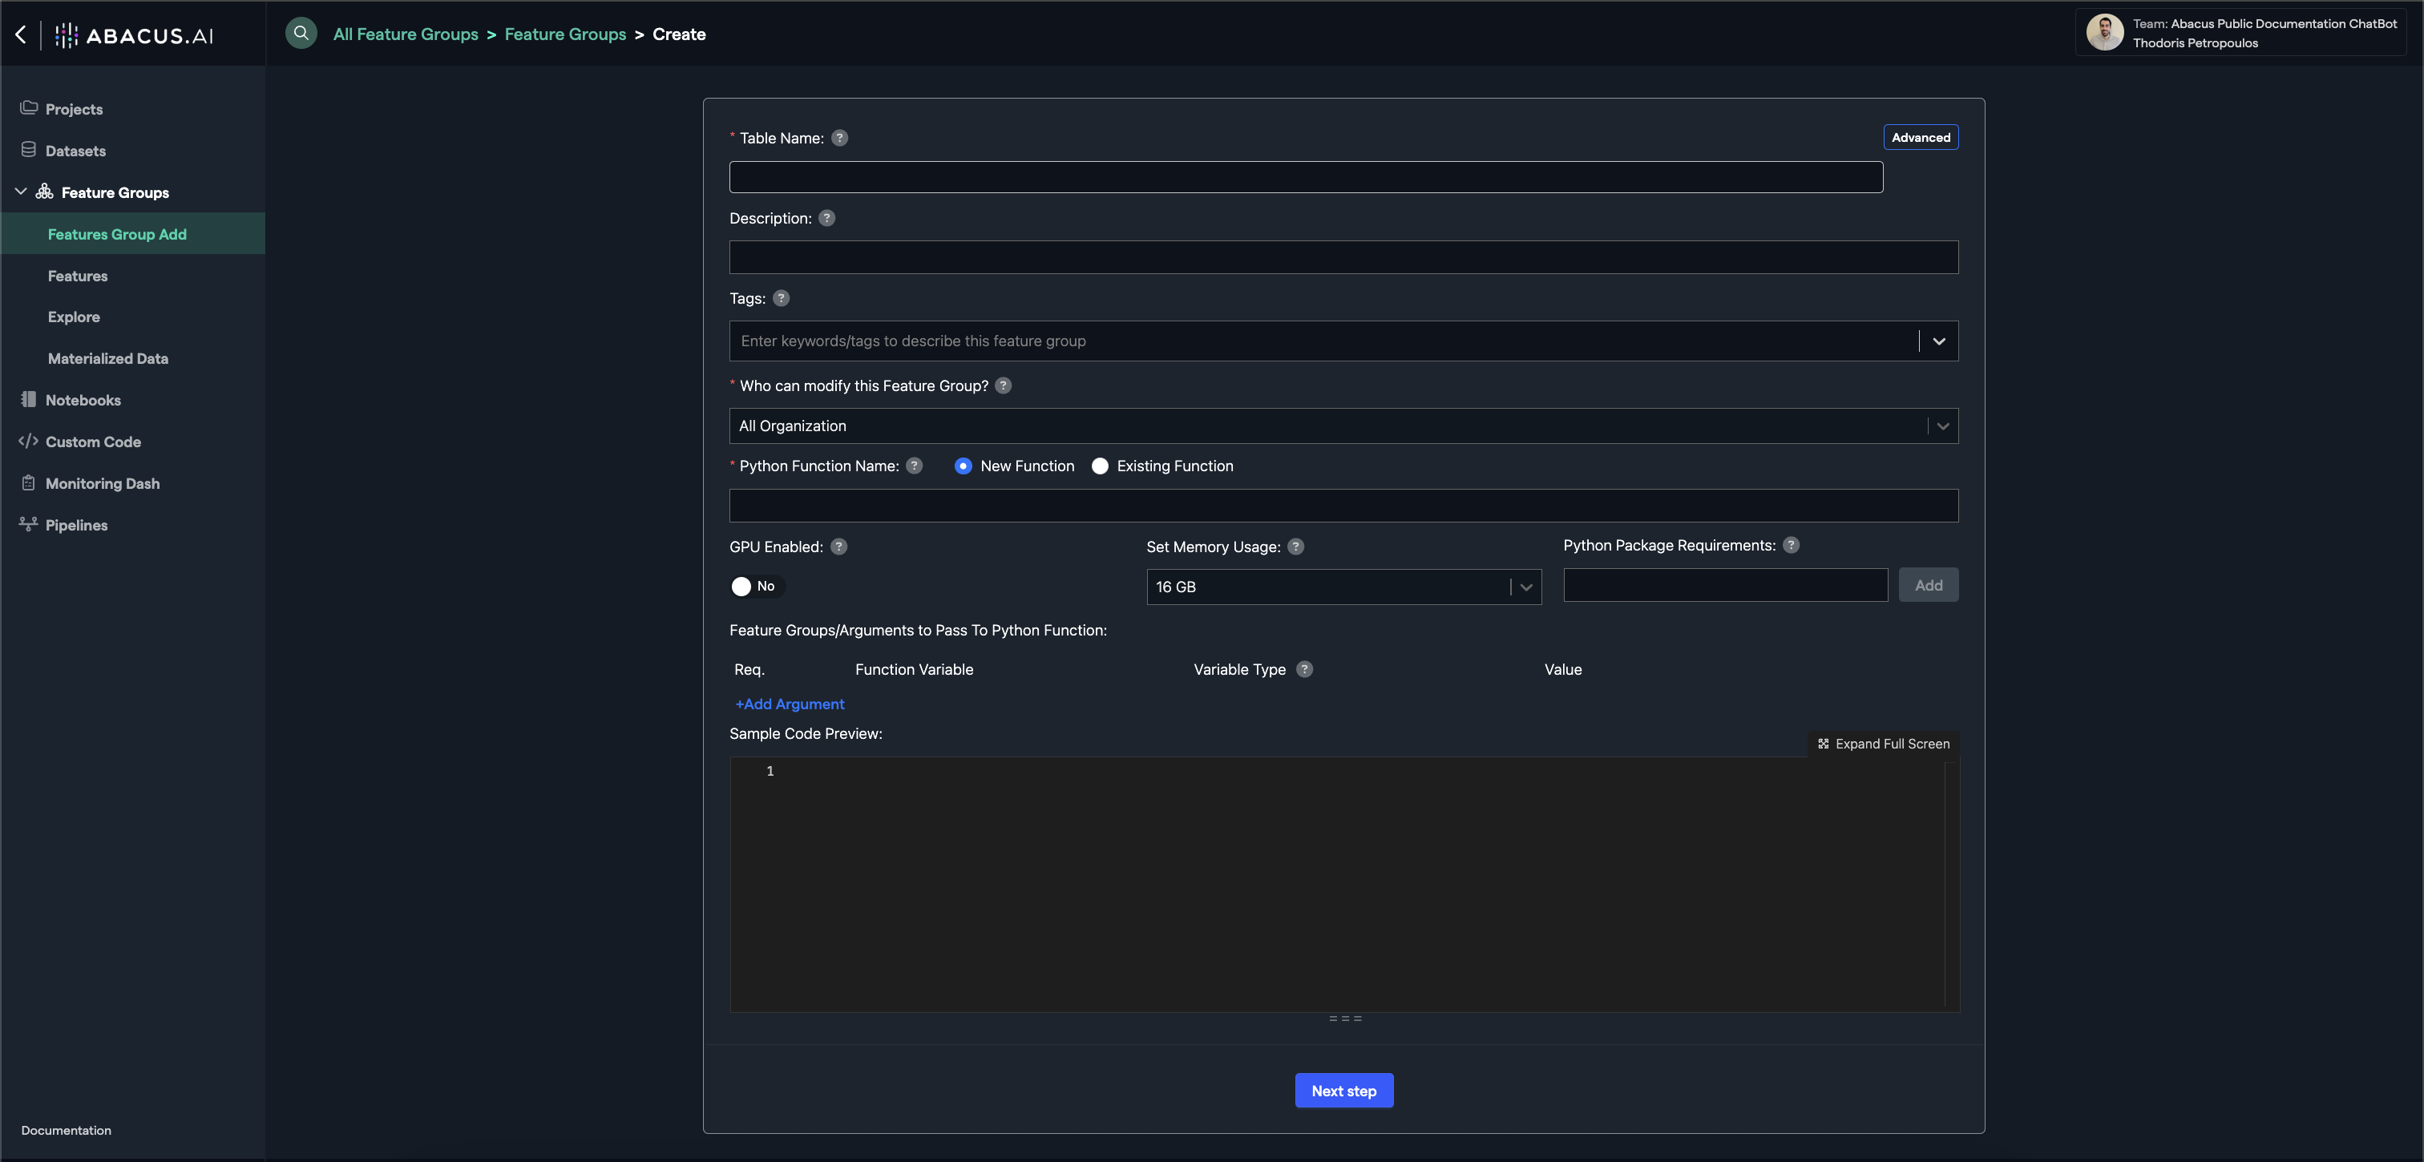
Task: Click the back arrow beside Abacus logo
Action: pos(21,34)
